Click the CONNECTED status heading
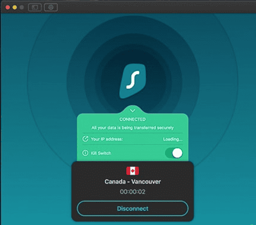The width and height of the screenshot is (256, 225). click(x=132, y=119)
